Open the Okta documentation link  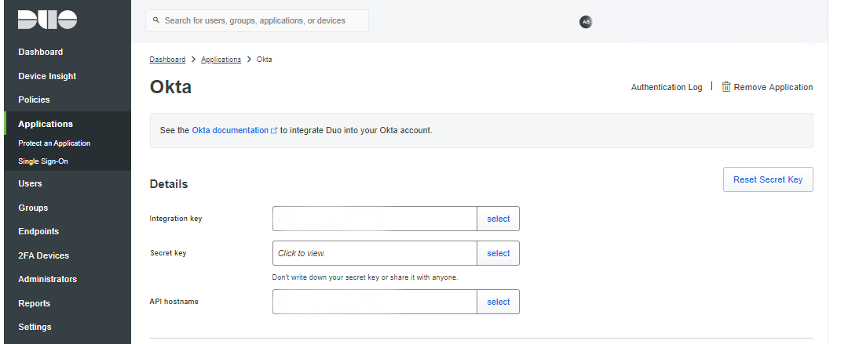[x=230, y=130]
